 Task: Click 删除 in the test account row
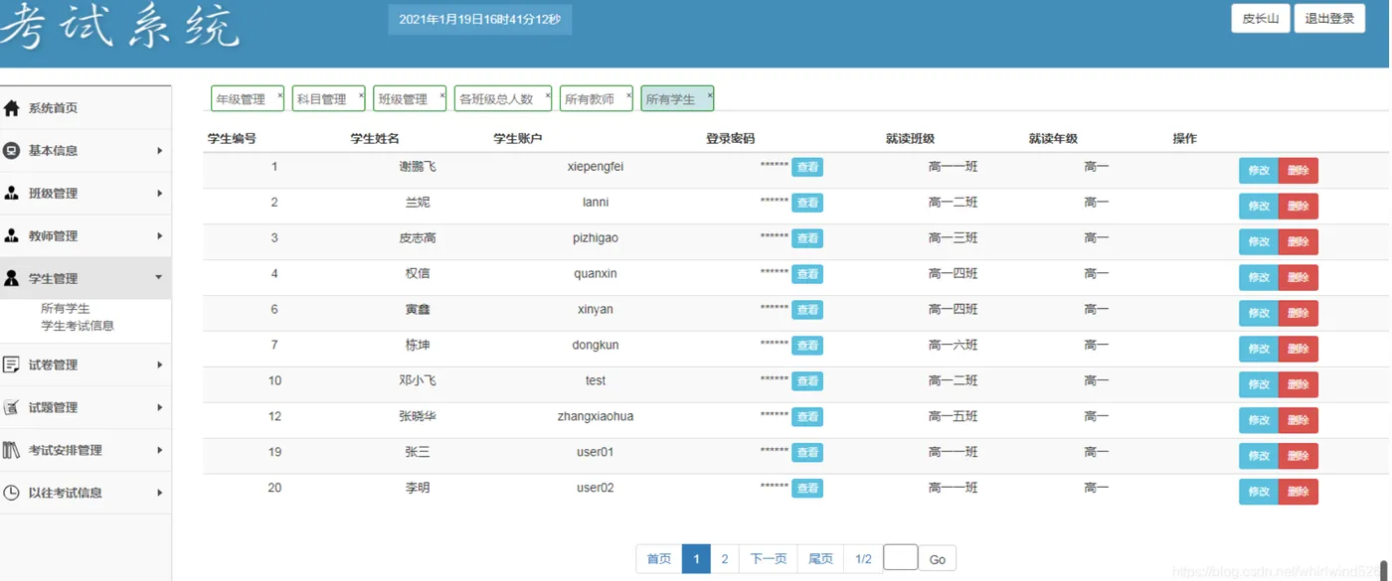tap(1299, 385)
